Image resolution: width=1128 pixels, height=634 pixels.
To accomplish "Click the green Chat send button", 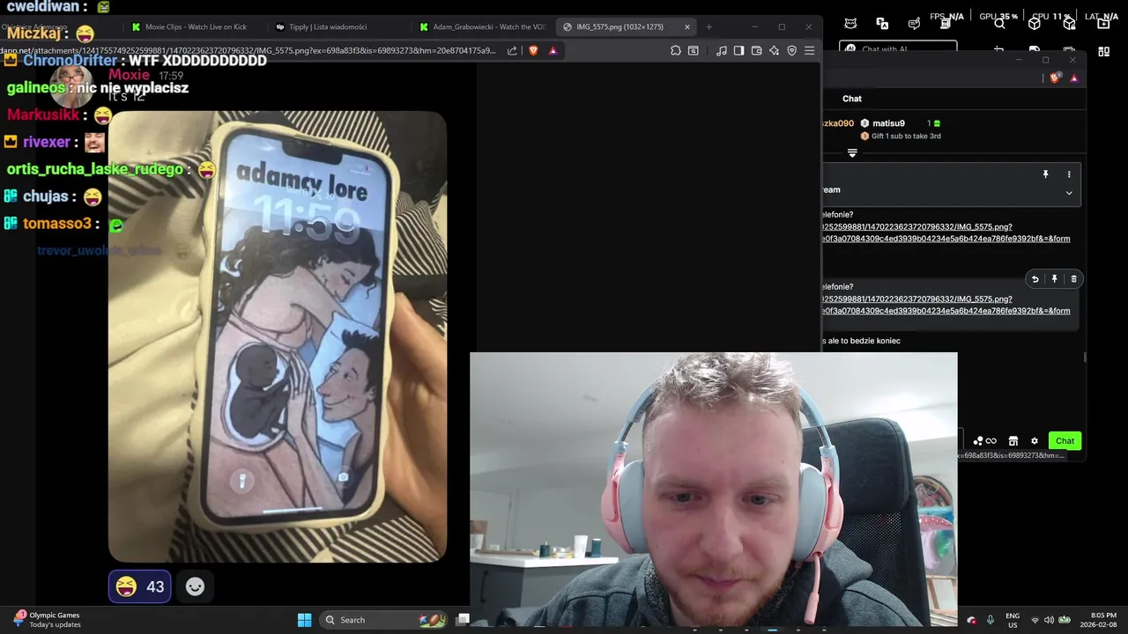I will pos(1065,441).
